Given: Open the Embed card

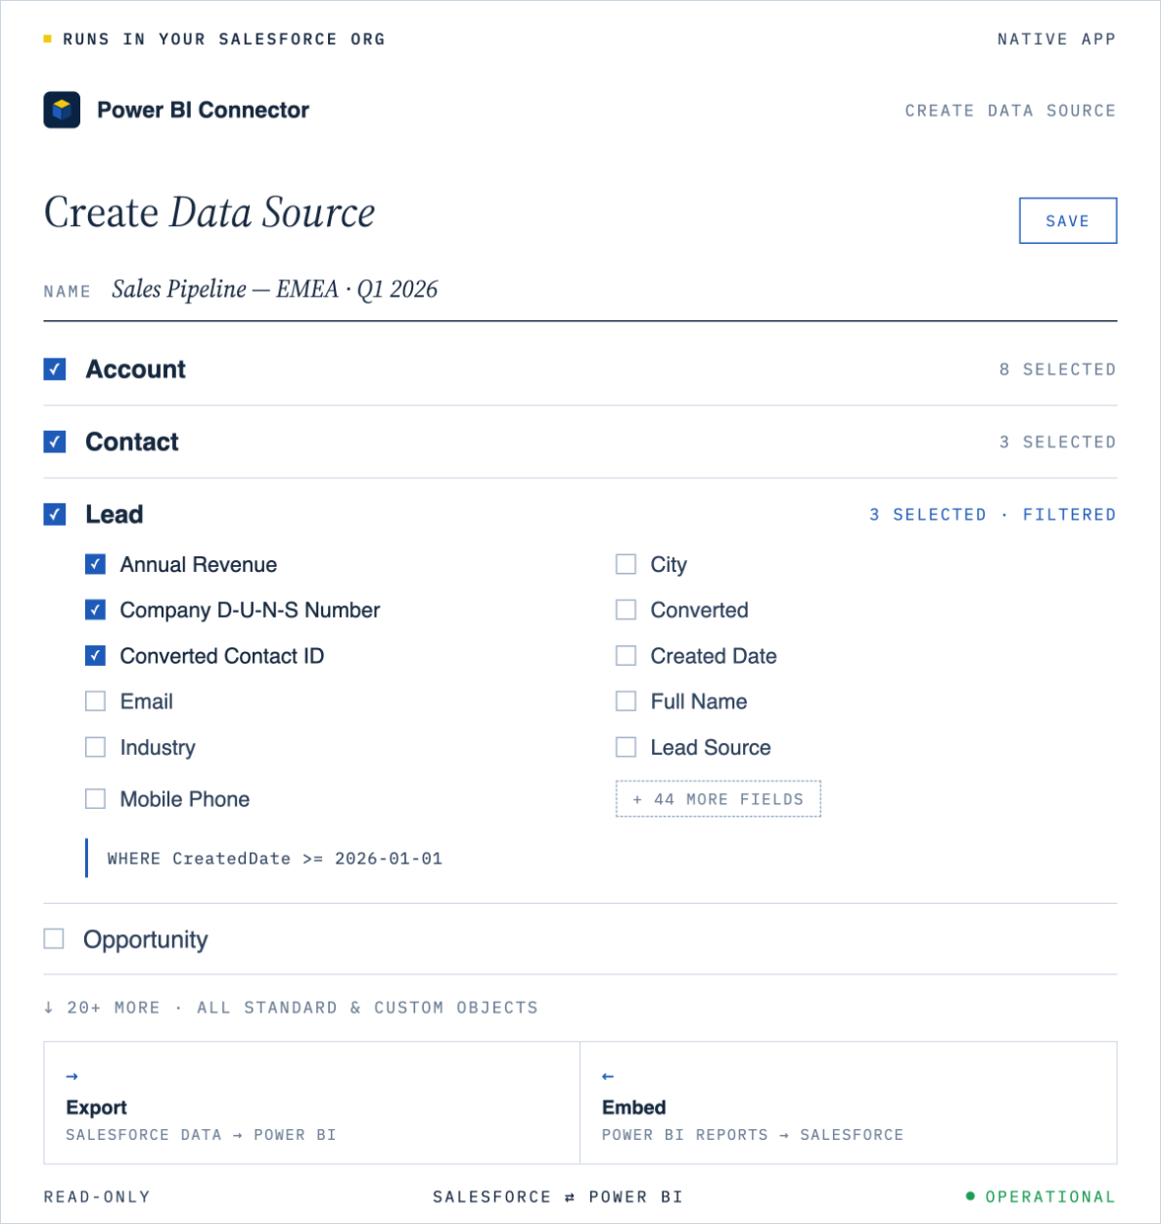Looking at the screenshot, I should point(849,1103).
